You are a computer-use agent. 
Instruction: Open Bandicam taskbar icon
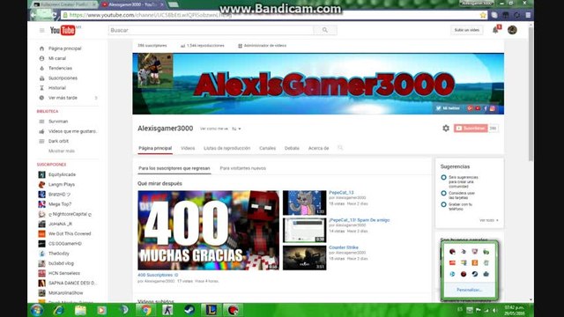[233, 310]
